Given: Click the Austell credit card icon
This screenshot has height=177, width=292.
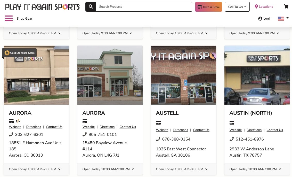Looking at the screenshot, I should [158, 123].
